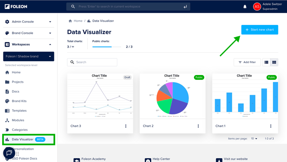Open the Chart 2 pie chart thumbnail
This screenshot has height=162, width=287.
coord(173,96)
